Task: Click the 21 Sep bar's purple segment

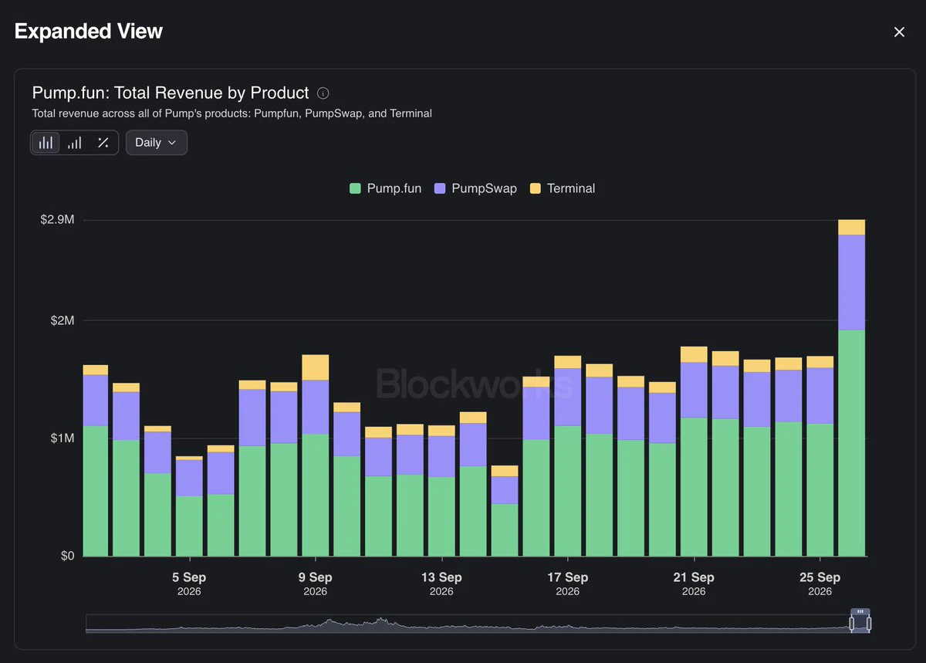Action: click(x=694, y=390)
